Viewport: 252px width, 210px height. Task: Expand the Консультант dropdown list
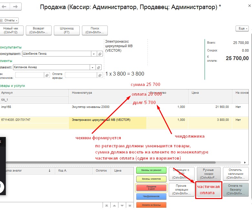coord(94,54)
